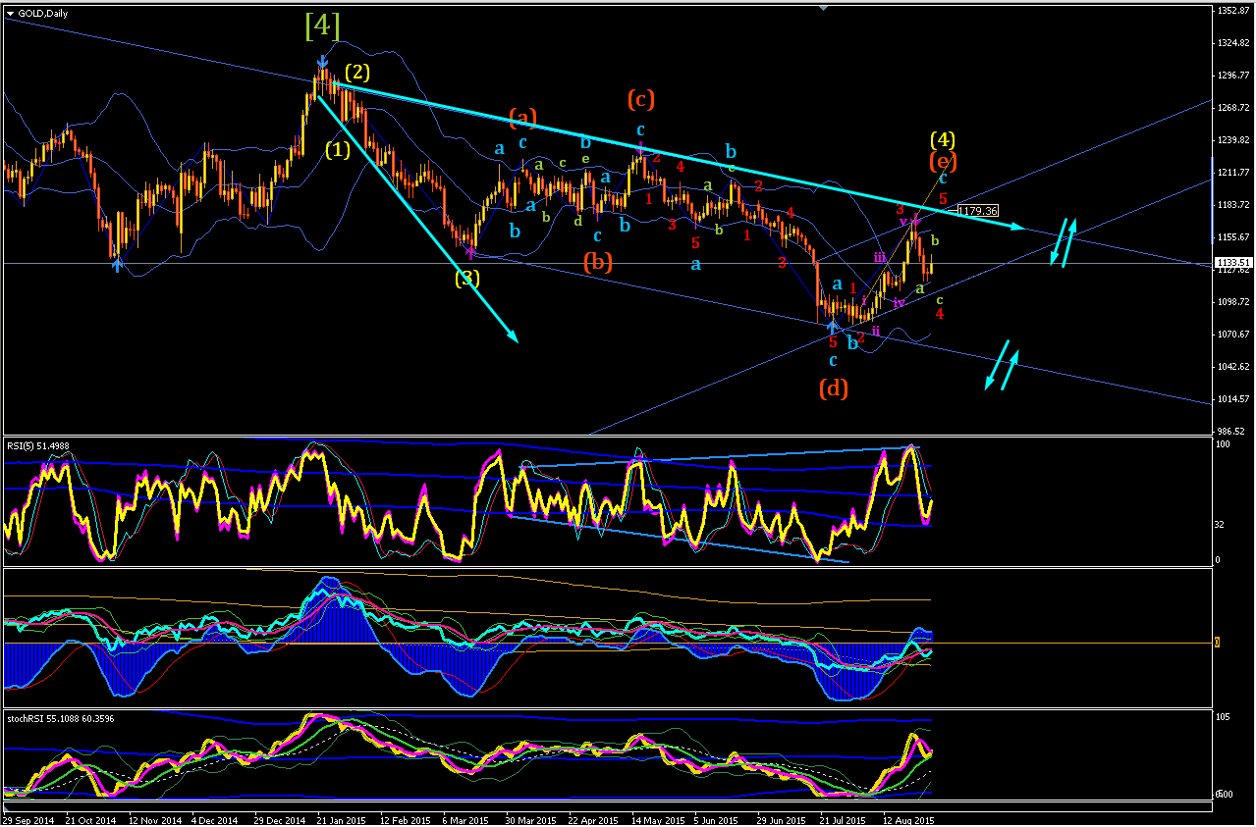The height and width of the screenshot is (827, 1256).
Task: Click the 1179.36 price tag
Action: 977,211
